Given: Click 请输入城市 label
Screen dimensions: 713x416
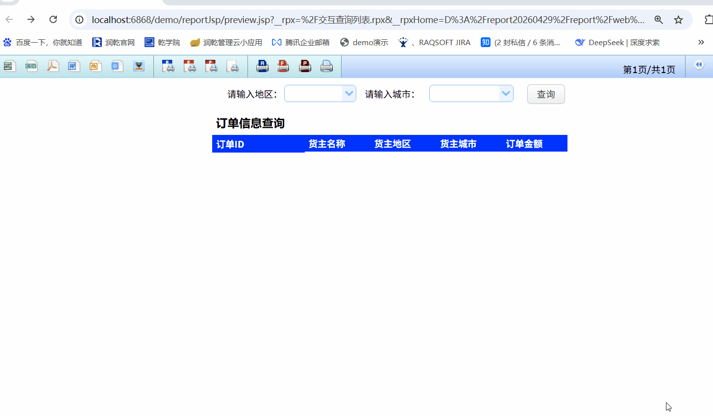Looking at the screenshot, I should 390,94.
